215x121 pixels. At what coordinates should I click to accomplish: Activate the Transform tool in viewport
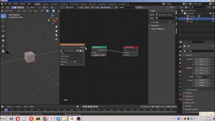(x=3, y=40)
